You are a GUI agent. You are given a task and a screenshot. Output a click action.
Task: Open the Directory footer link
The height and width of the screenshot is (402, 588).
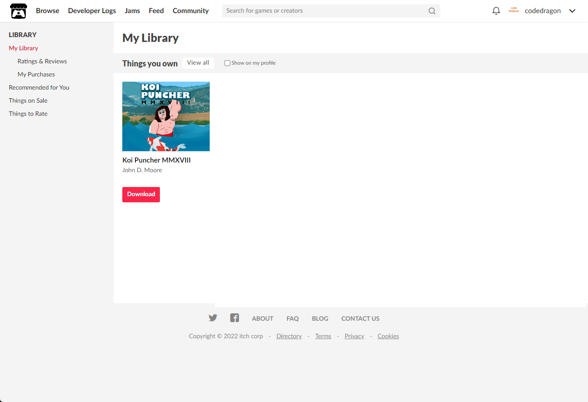click(x=289, y=336)
